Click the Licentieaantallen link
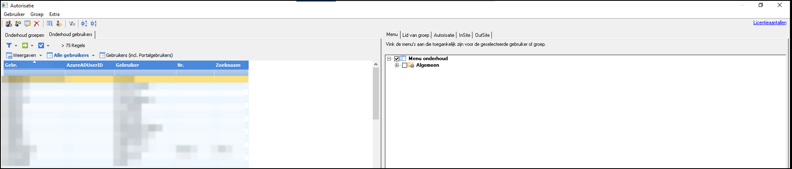792x169 pixels. (769, 23)
